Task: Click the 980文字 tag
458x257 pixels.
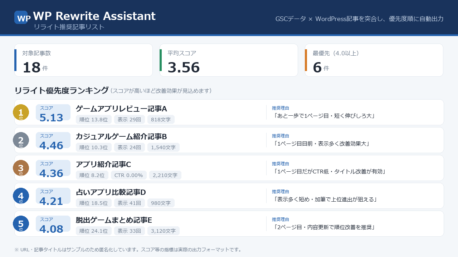Action: coord(161,203)
